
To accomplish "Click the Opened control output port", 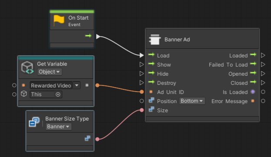I will click(263, 73).
